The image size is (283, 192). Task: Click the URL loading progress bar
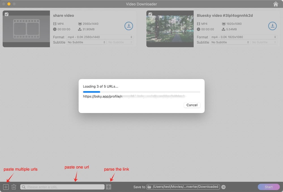coord(141,92)
